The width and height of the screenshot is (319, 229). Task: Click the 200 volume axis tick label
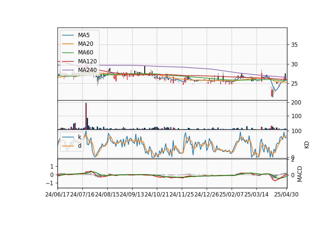pos(296,103)
